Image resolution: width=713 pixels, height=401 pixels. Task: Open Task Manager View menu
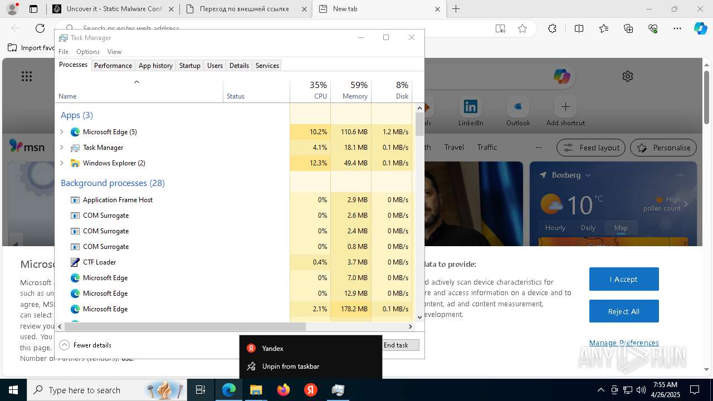[114, 51]
